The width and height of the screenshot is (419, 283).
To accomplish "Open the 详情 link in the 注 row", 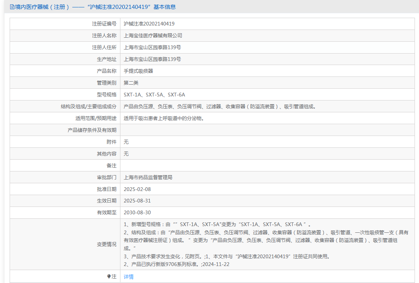I will [129, 277].
